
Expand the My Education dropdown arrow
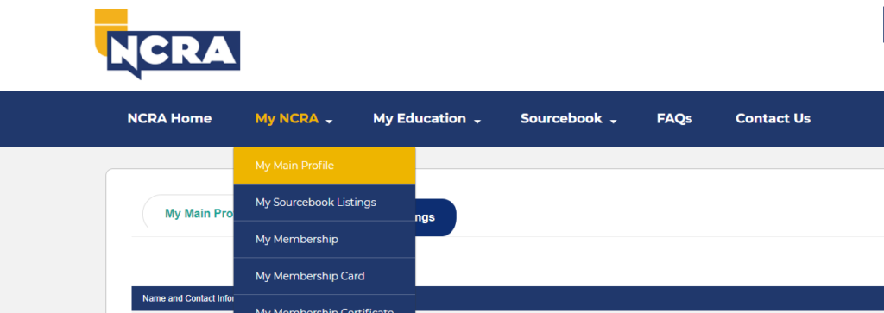[477, 121]
